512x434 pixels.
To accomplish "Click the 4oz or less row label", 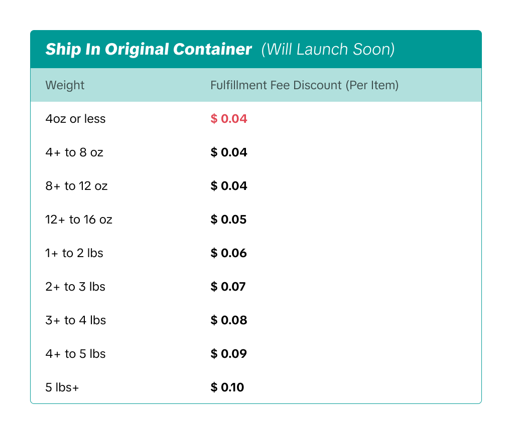I will pos(75,119).
